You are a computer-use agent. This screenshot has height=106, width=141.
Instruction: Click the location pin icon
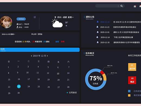click(55, 17)
